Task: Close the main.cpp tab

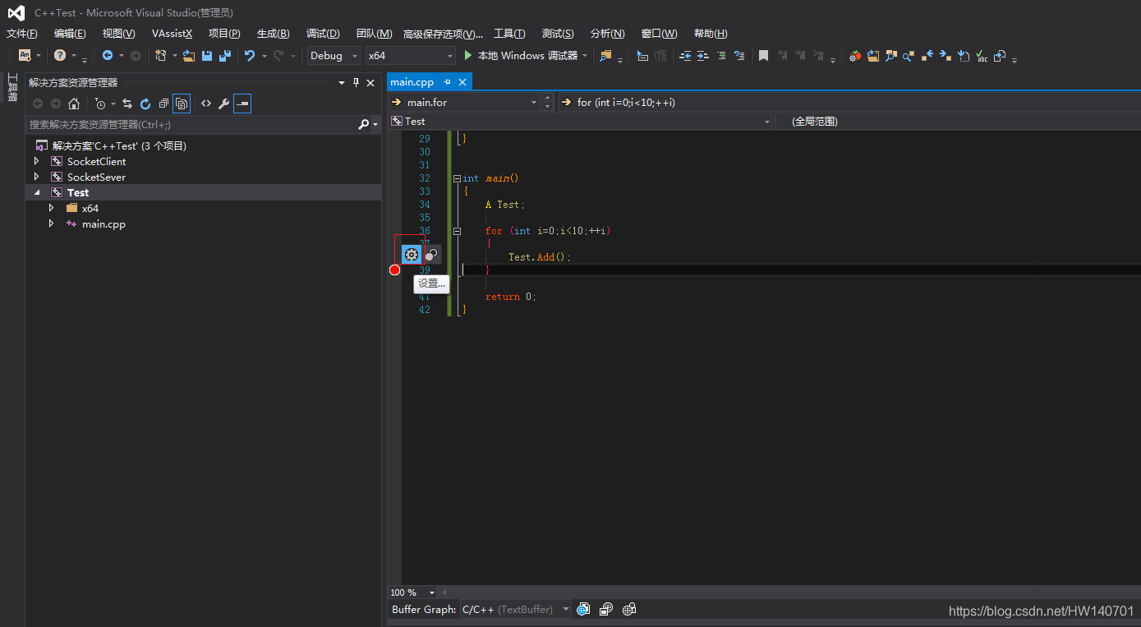Action: click(x=462, y=82)
